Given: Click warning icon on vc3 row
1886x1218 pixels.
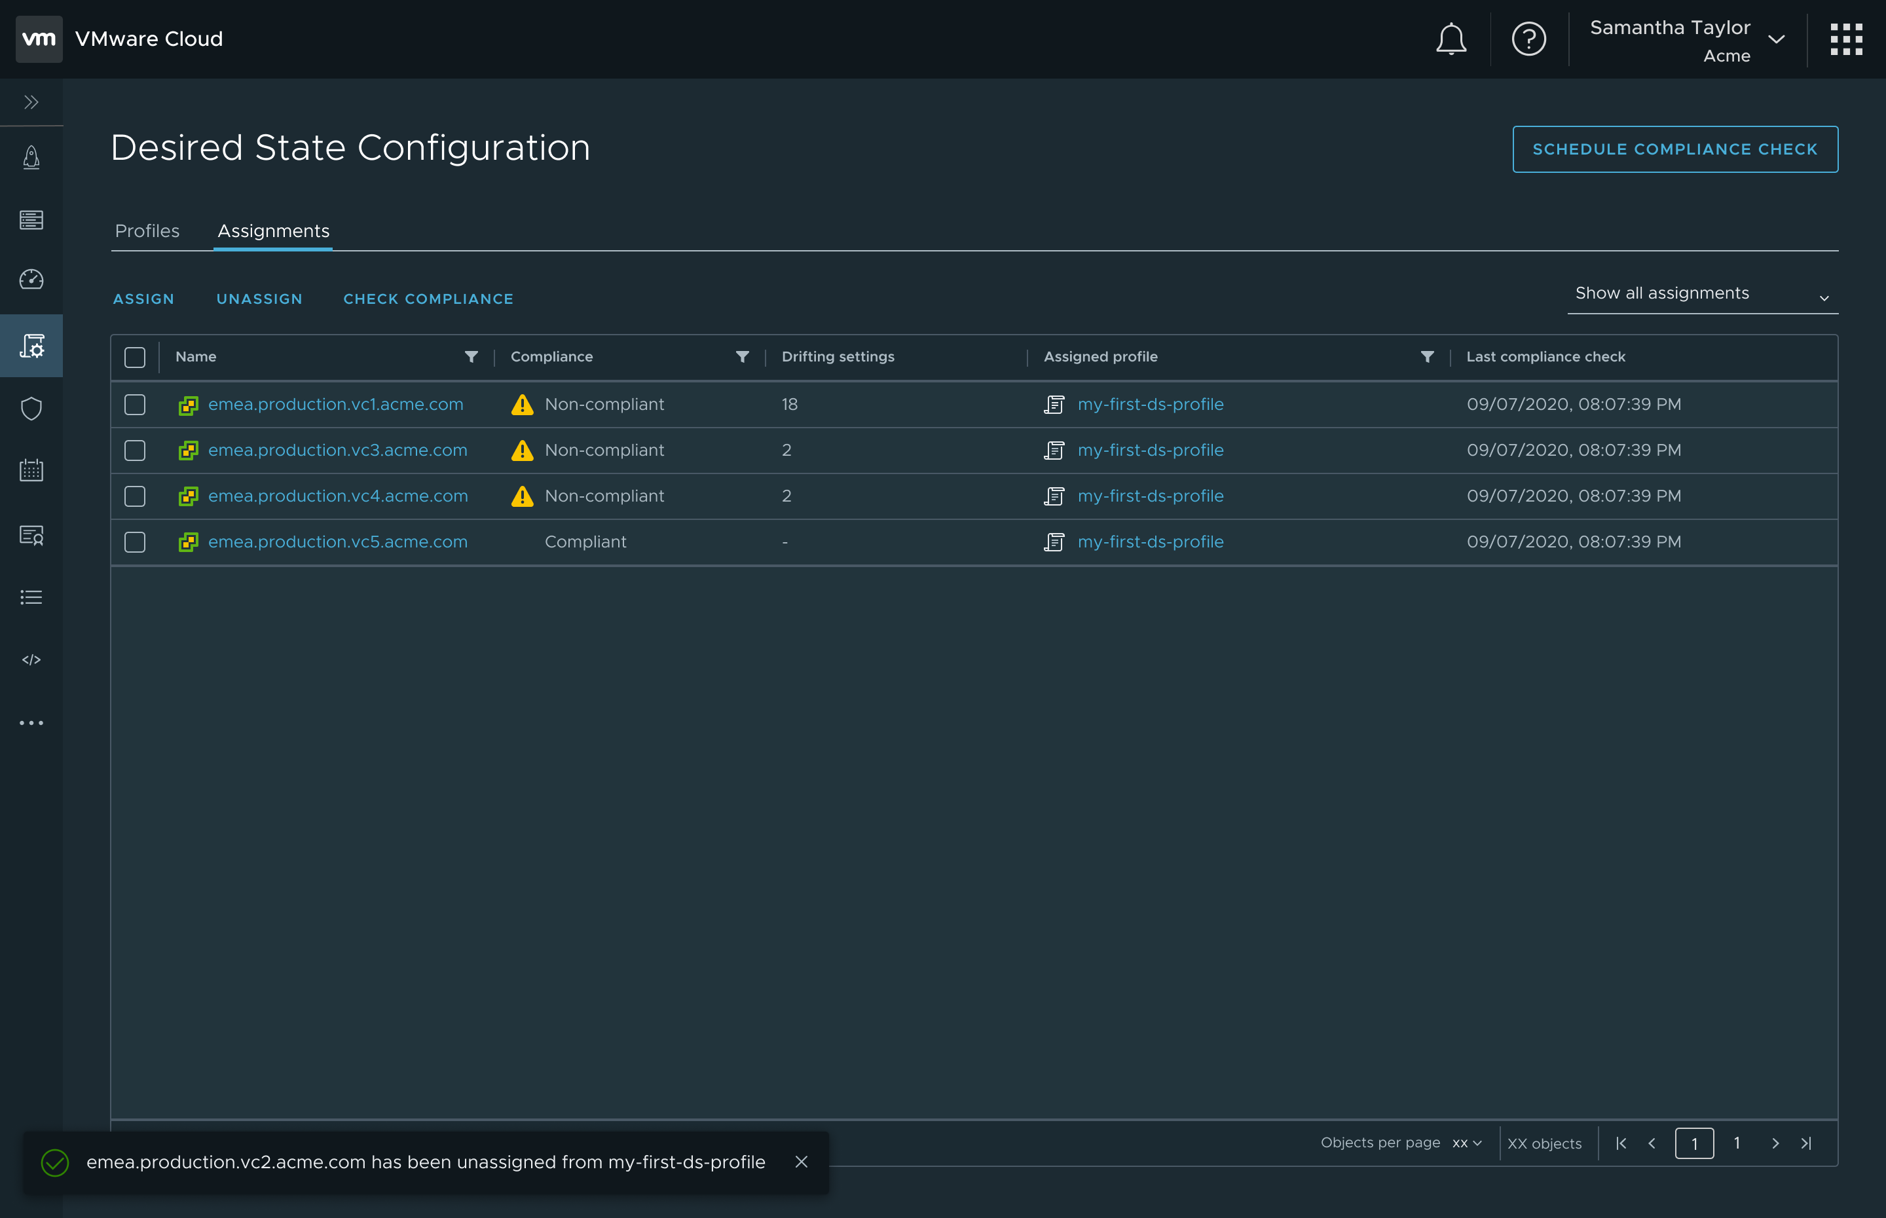Looking at the screenshot, I should point(522,450).
